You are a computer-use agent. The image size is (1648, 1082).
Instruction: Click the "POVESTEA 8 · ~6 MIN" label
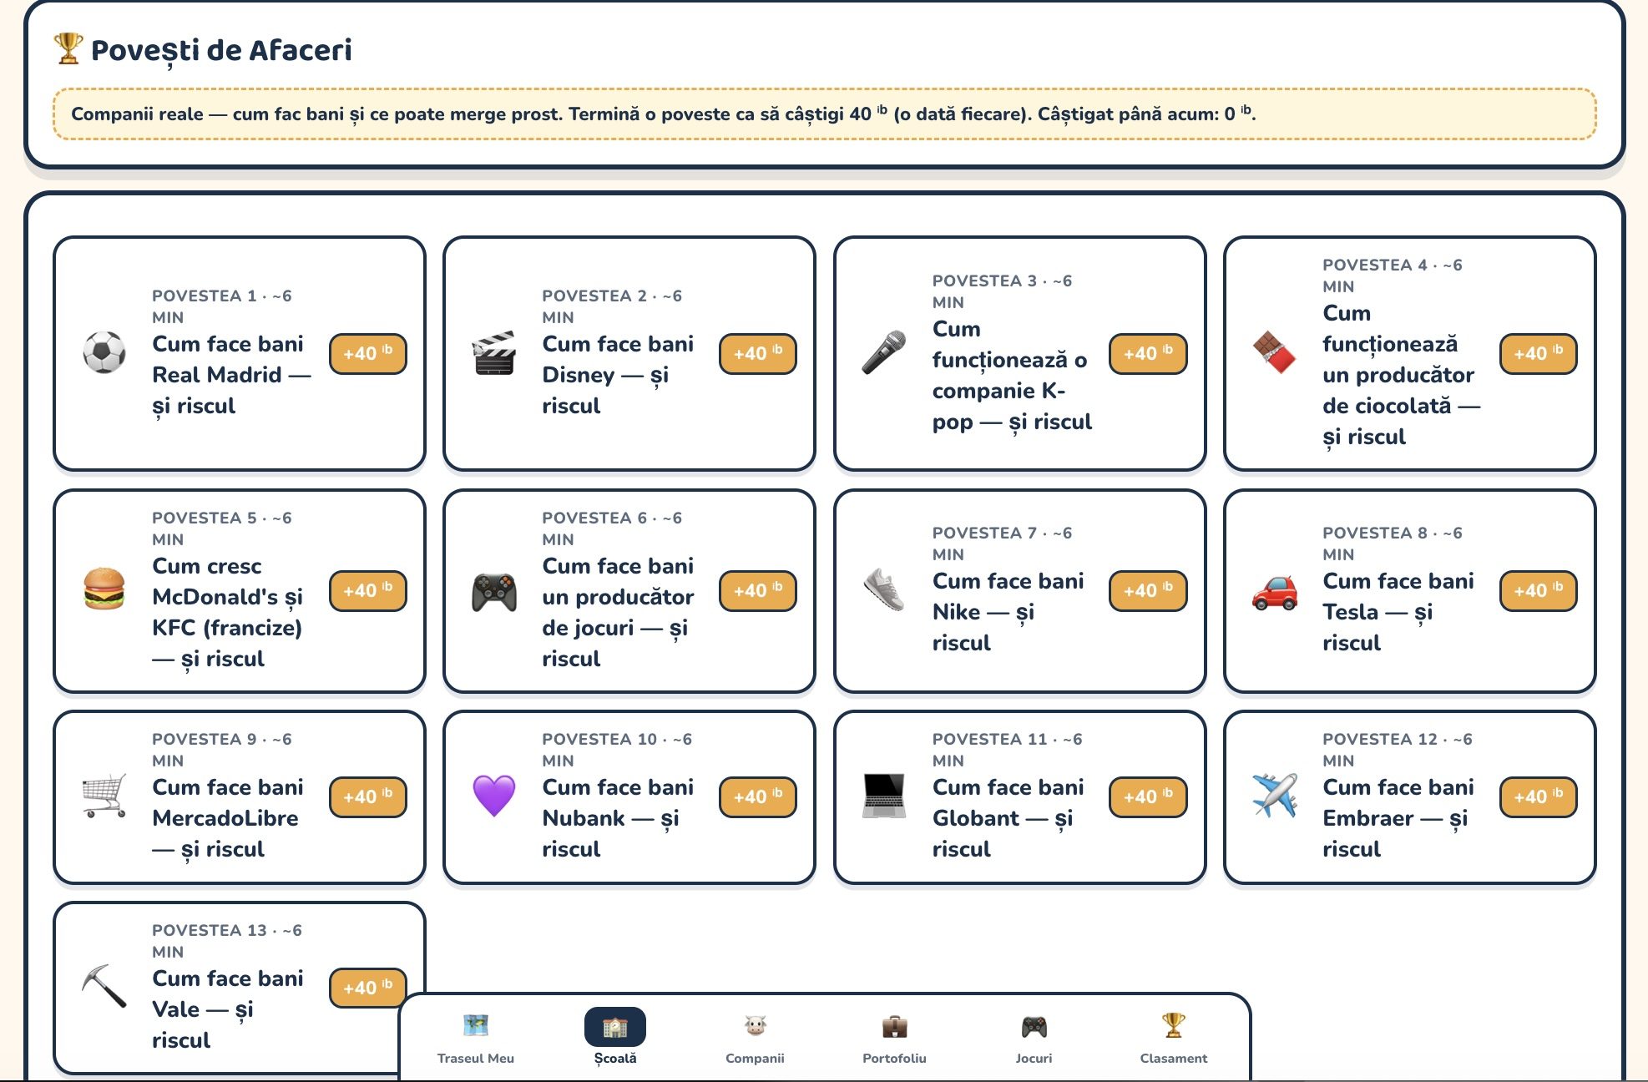point(1393,544)
